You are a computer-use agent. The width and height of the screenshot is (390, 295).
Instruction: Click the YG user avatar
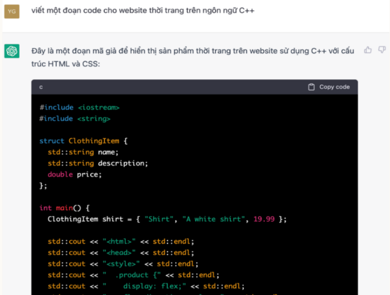coord(12,11)
